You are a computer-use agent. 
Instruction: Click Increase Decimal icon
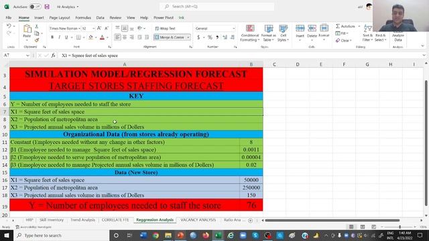[x=225, y=37]
